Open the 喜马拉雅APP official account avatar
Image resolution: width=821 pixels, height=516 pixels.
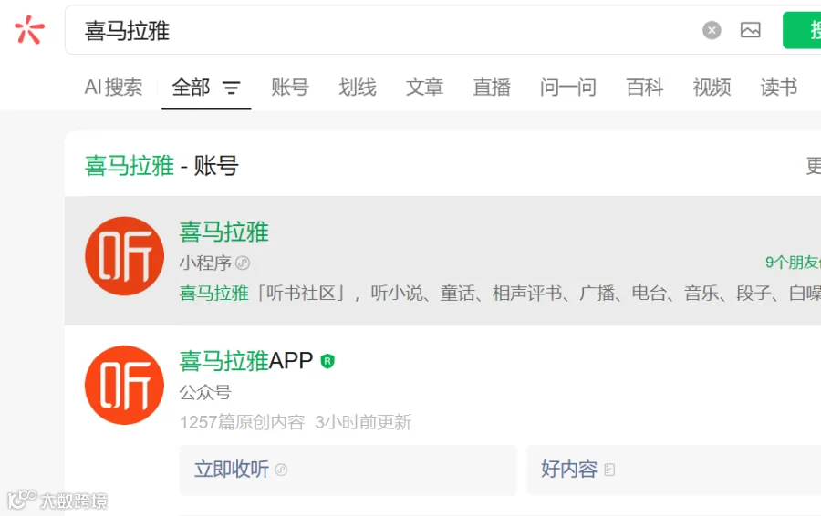click(124, 385)
